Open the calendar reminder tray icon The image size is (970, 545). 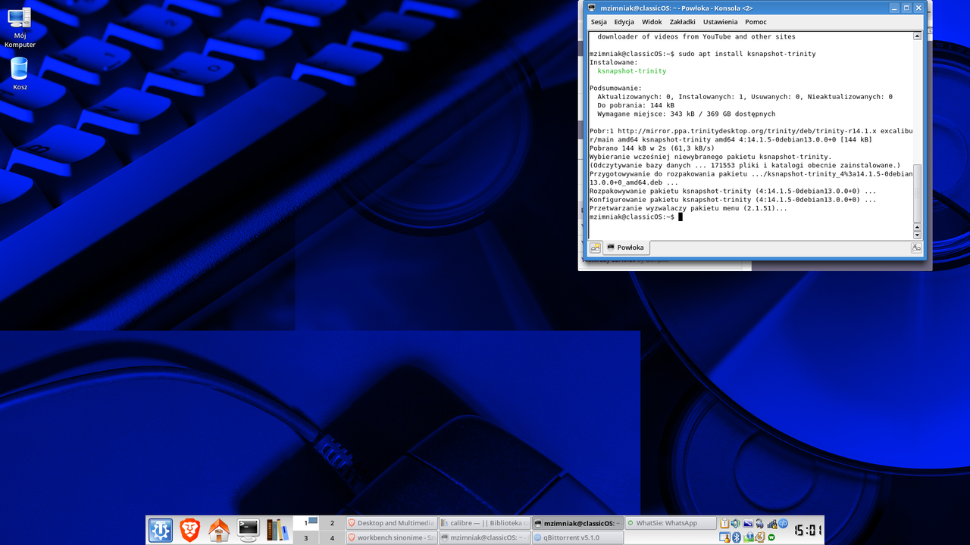point(724,537)
